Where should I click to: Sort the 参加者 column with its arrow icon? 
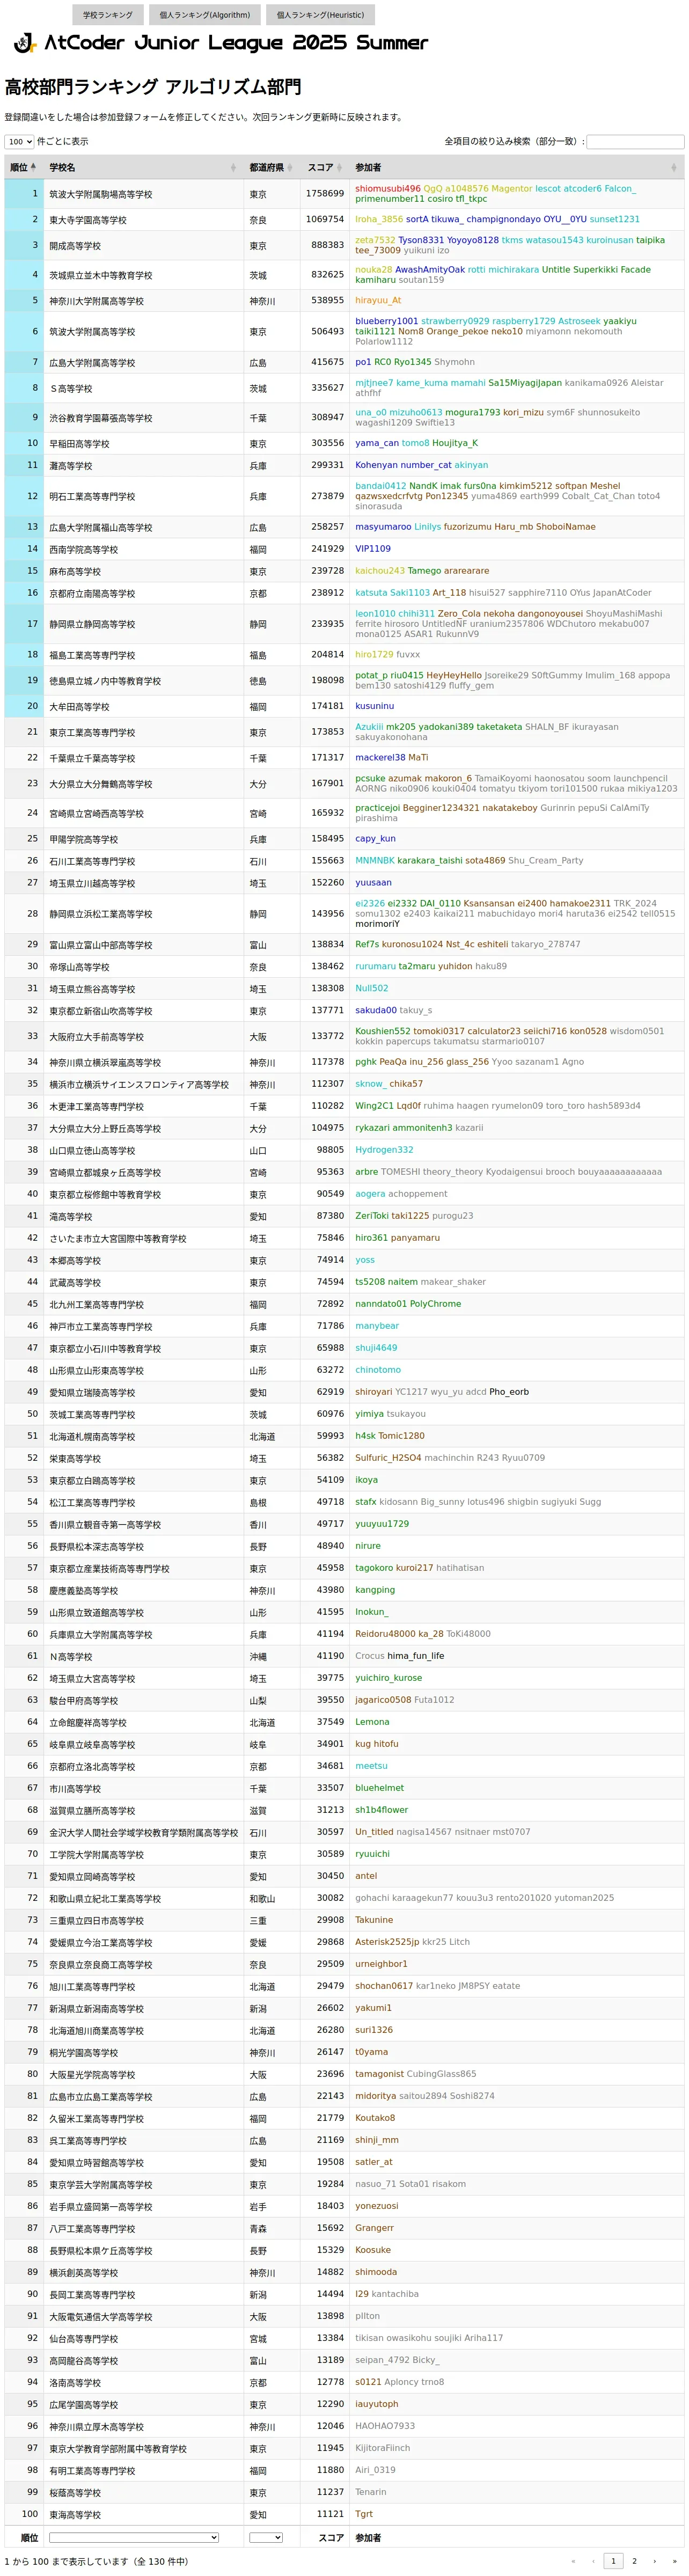[x=674, y=167]
